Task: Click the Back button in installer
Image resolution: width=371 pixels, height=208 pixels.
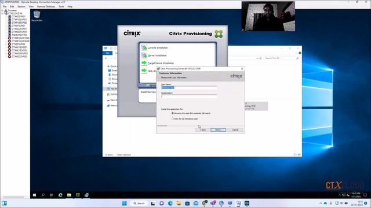Action: [202, 130]
